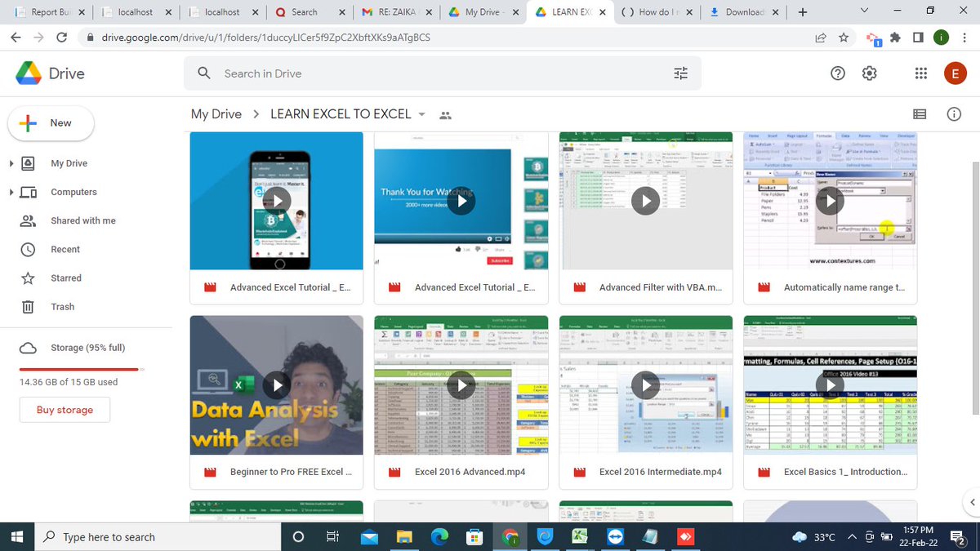Click the Google Drive logo

point(29,73)
